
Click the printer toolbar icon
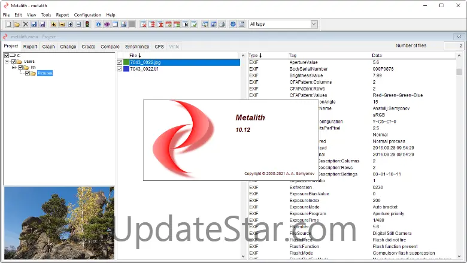pyautogui.click(x=222, y=24)
